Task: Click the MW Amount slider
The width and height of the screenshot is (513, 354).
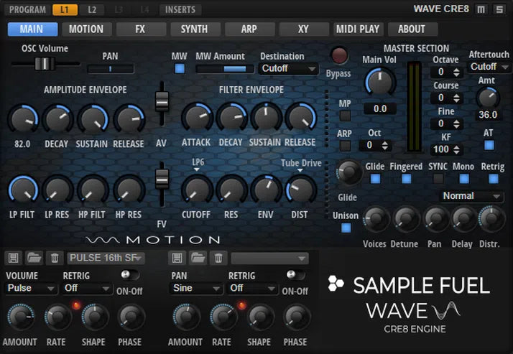Action: click(225, 69)
